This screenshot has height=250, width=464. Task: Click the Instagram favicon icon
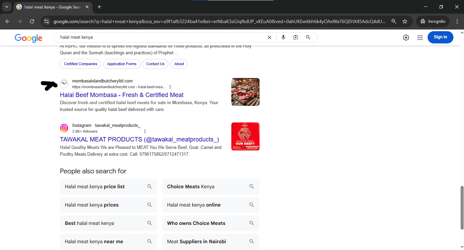click(x=64, y=128)
